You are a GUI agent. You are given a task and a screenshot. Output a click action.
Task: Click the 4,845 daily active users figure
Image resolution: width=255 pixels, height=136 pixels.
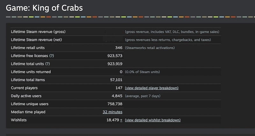click(117, 96)
